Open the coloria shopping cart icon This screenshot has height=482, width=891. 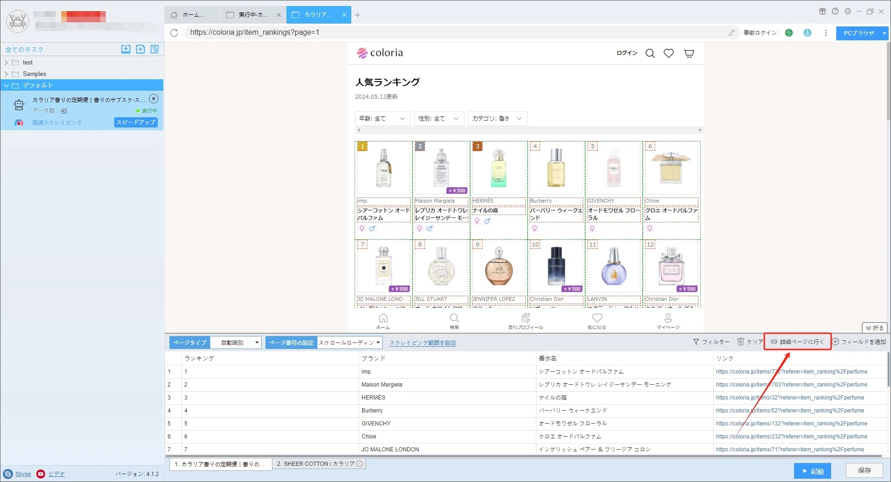click(x=689, y=53)
